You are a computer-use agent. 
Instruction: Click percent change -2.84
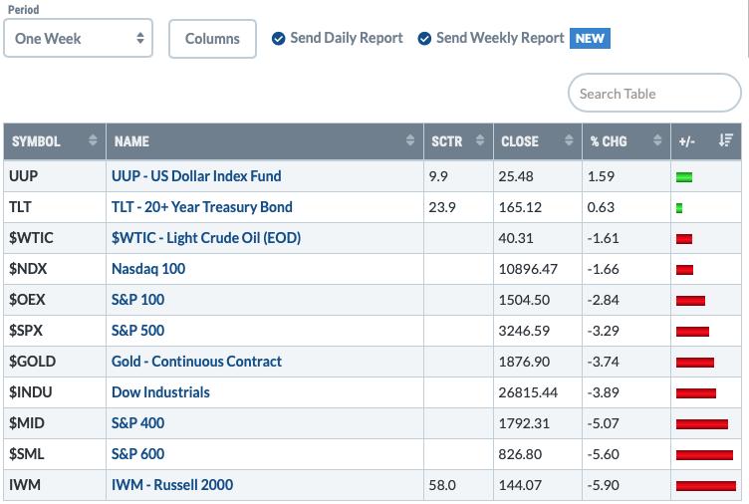604,300
